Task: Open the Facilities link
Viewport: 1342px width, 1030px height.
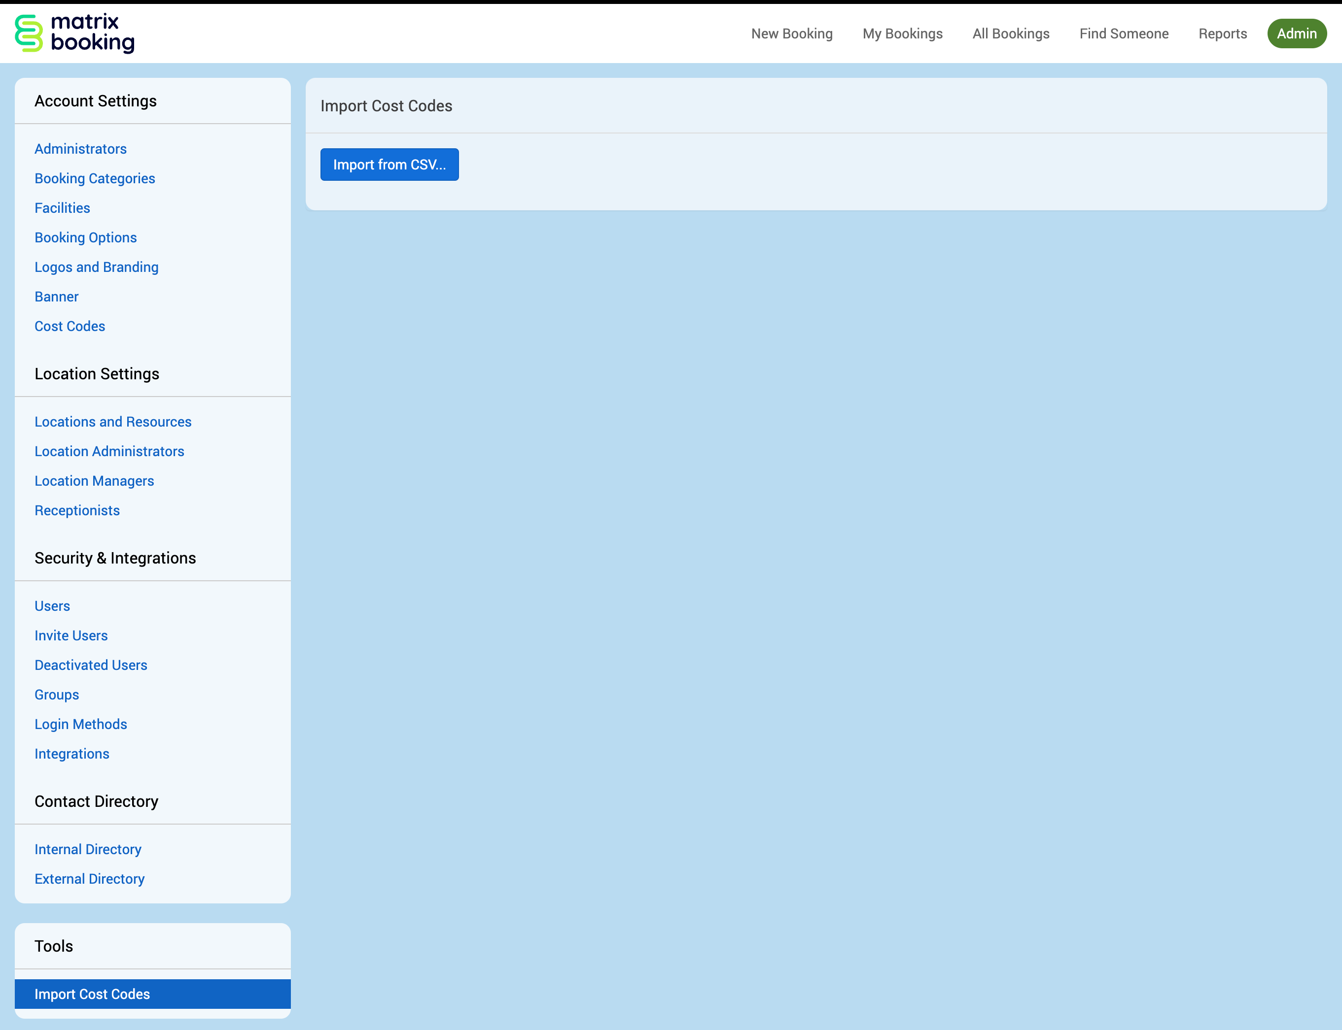Action: tap(62, 208)
